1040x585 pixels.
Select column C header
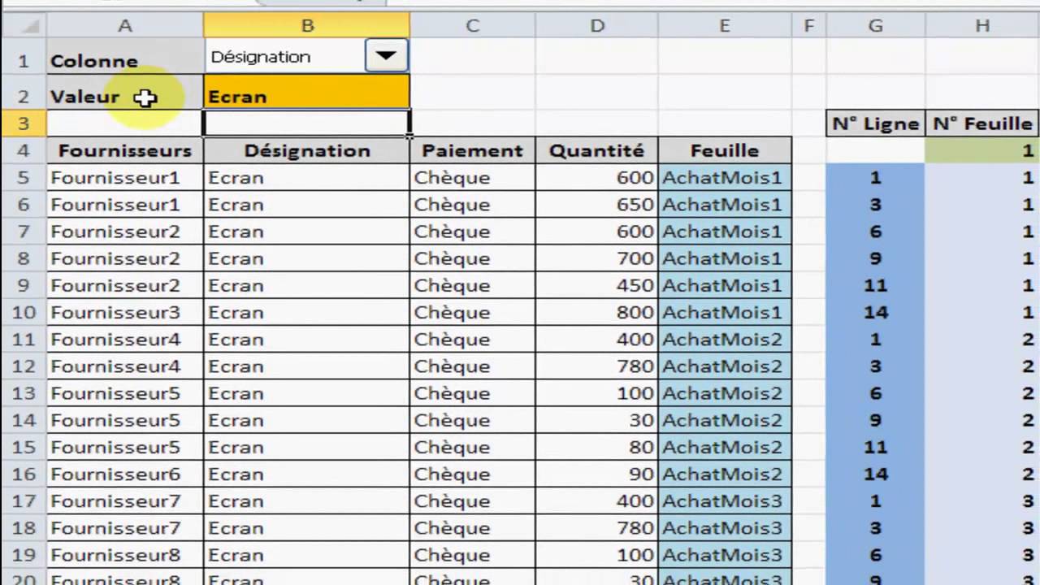(x=473, y=26)
